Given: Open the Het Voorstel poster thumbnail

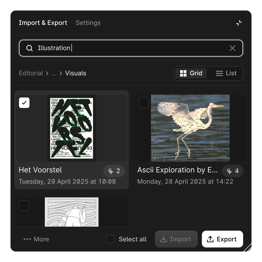Looking at the screenshot, I should tap(71, 128).
